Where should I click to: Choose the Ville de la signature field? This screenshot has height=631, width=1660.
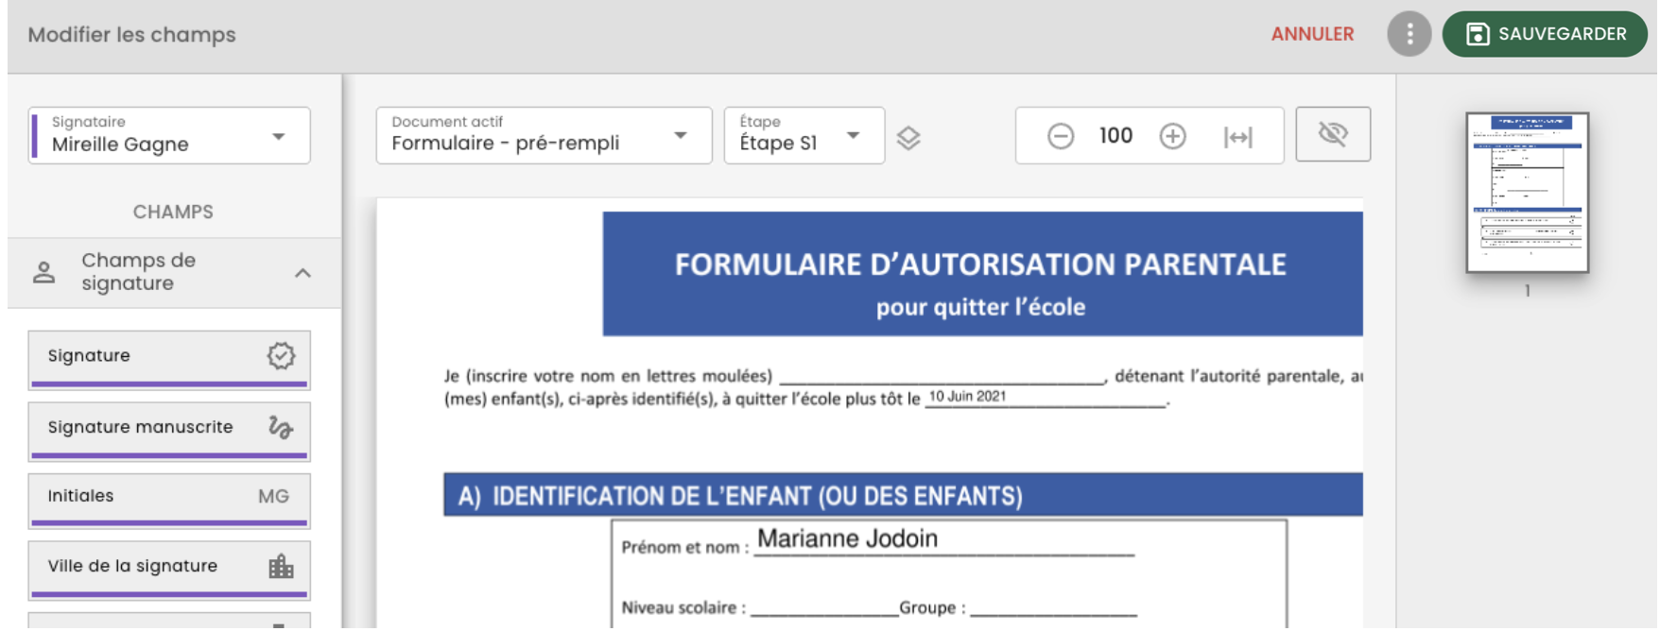(169, 570)
